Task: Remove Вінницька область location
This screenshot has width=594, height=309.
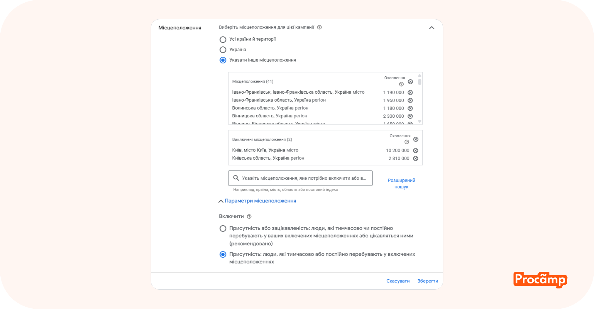Action: pos(410,116)
